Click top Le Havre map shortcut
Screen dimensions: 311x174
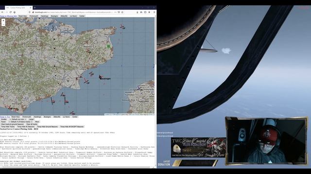73,16
